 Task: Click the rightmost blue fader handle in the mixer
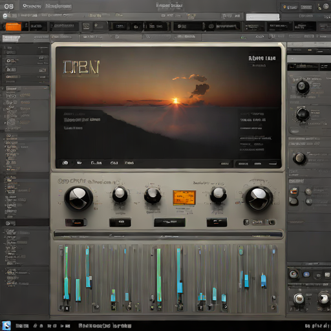click(264, 281)
